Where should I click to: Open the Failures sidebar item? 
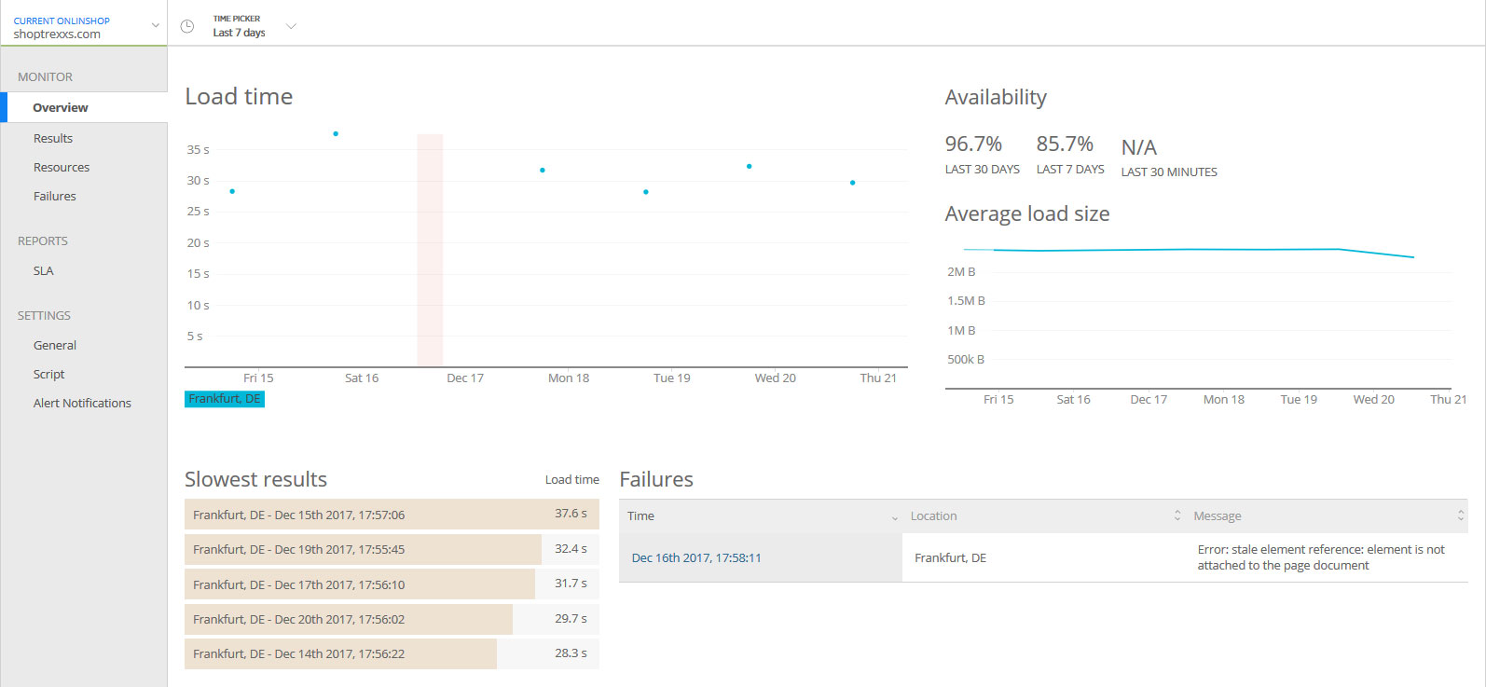55,197
